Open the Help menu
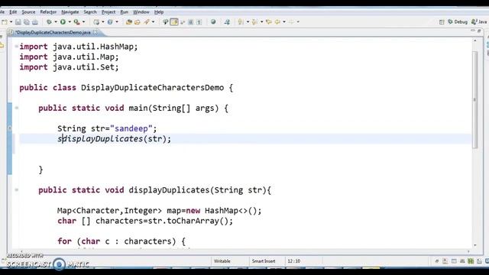The image size is (489, 275). [159, 12]
